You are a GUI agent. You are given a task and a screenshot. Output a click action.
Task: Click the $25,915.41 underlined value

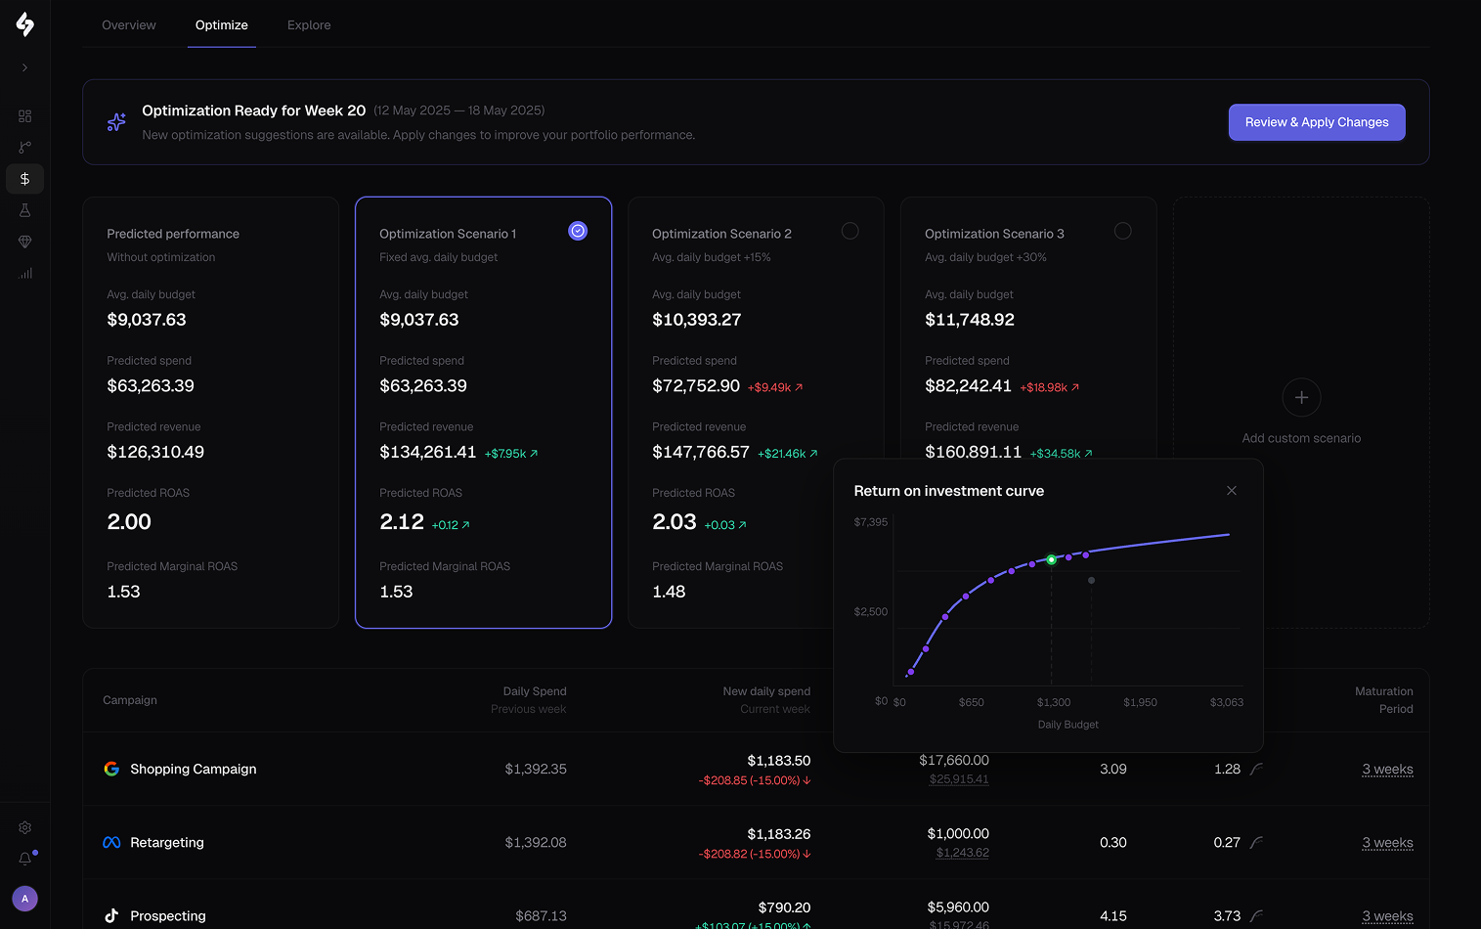coord(959,779)
